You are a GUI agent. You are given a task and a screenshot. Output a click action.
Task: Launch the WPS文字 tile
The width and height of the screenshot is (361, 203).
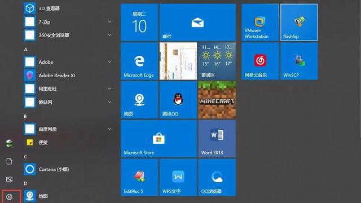click(178, 178)
